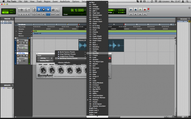Viewport: 191px width, 119px height.
Task: Click the Drive knob on SansAmp
Action: [x=78, y=70]
